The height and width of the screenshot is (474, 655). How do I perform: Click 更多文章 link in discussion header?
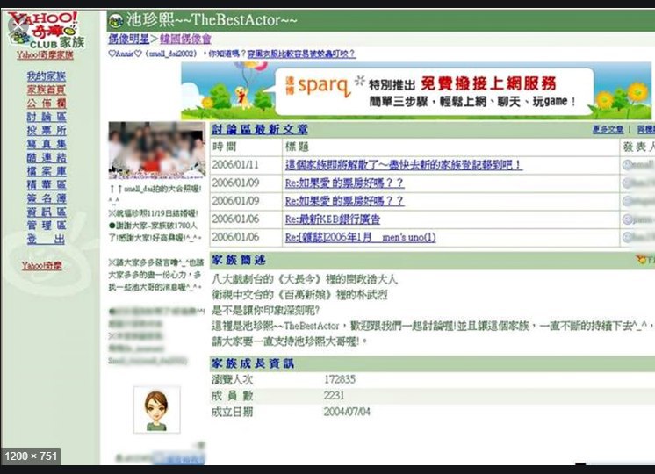coord(607,130)
